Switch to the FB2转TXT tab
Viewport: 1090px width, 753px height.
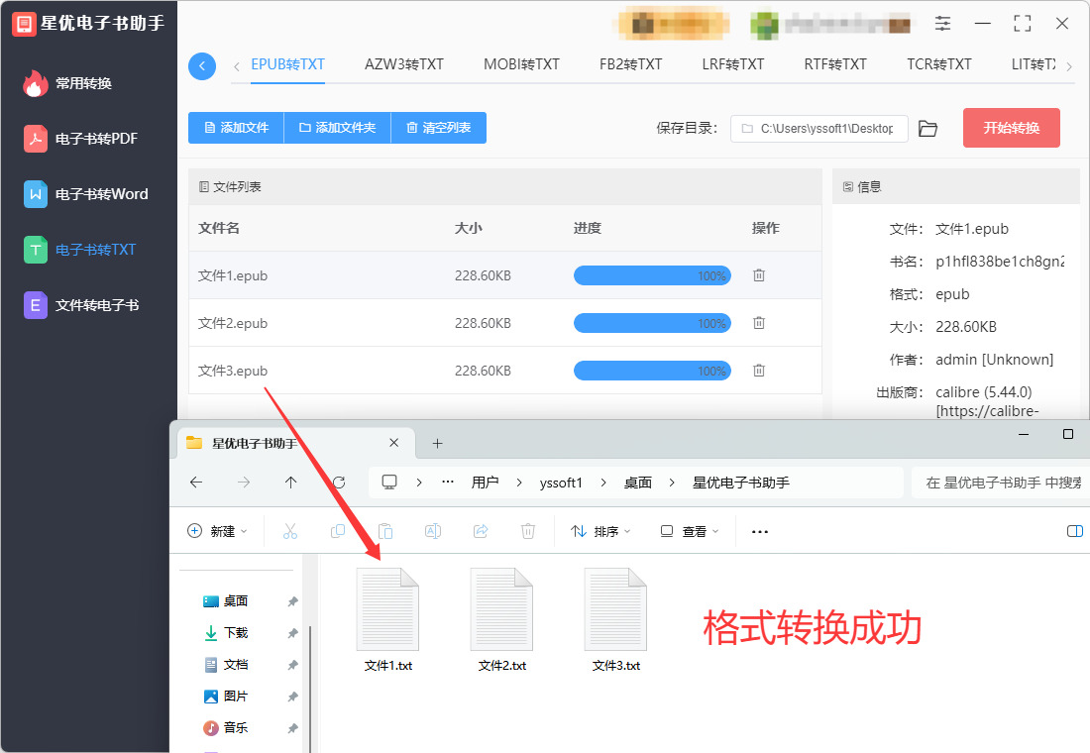tap(630, 64)
